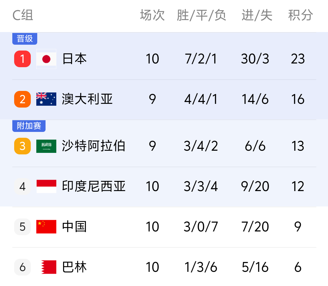328x286 pixels.
Task: Click the 巴林 team name
Action: pyautogui.click(x=74, y=267)
